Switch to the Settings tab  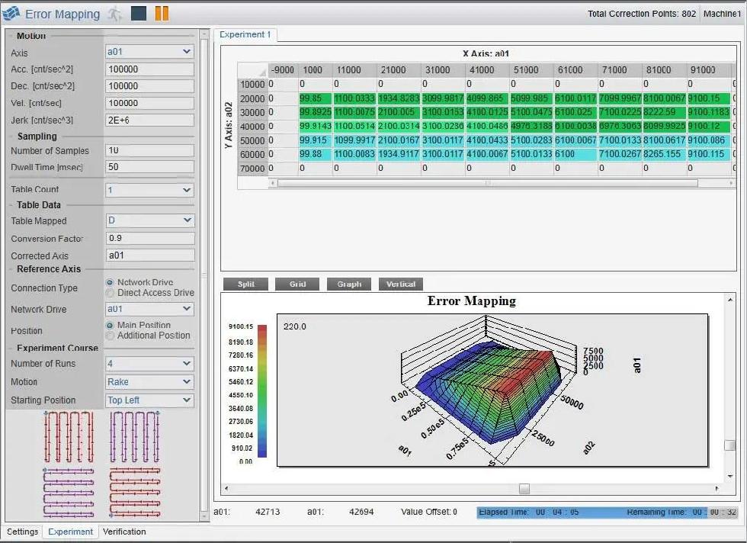point(22,532)
